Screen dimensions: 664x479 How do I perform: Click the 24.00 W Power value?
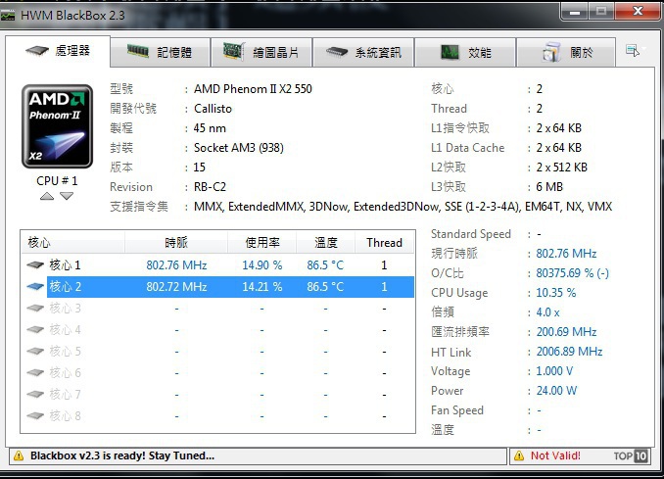pyautogui.click(x=556, y=391)
